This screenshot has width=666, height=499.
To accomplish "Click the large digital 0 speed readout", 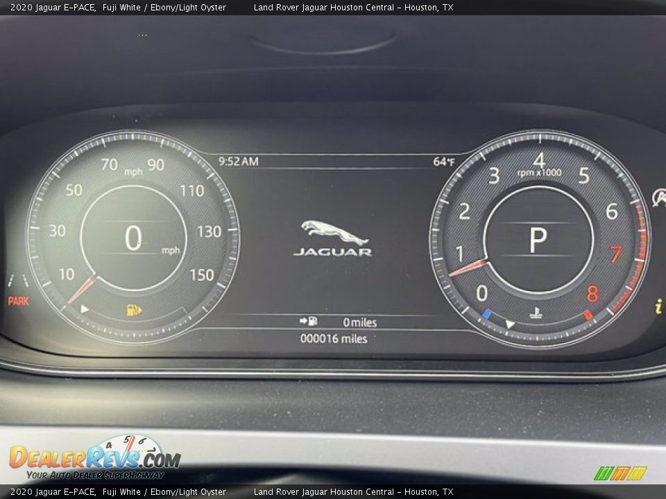I will pos(133,238).
